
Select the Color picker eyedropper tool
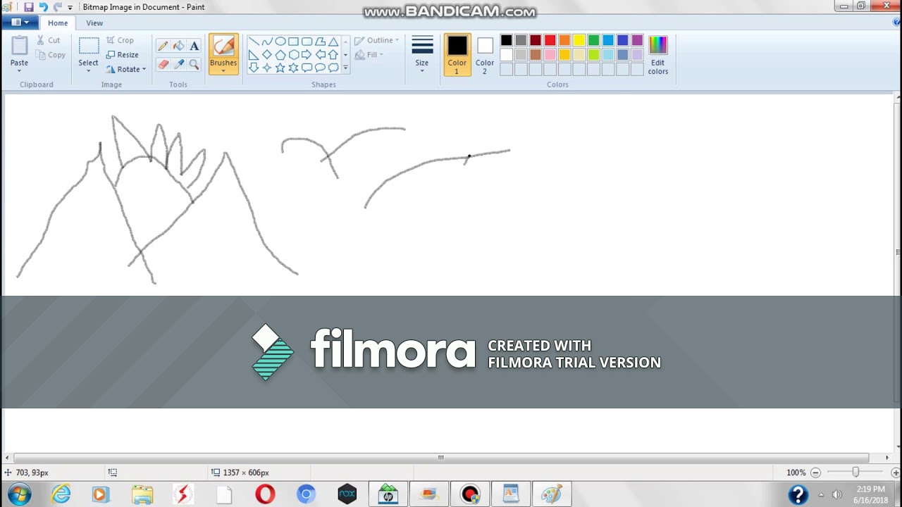coord(178,64)
